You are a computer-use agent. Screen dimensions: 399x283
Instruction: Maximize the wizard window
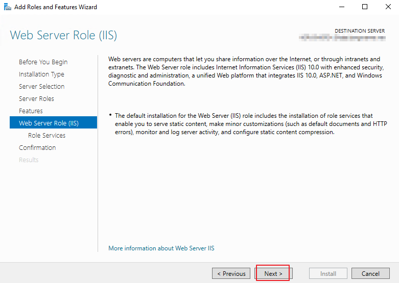tap(365, 7)
